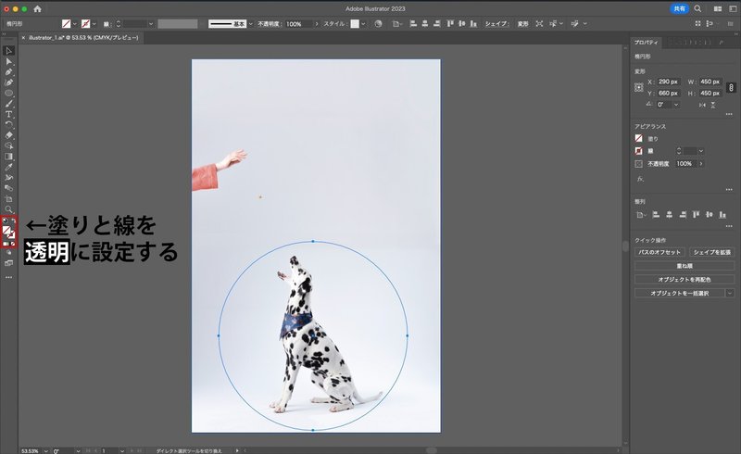Select the Zoom tool magnifier
This screenshot has height=454, width=741.
pos(8,209)
